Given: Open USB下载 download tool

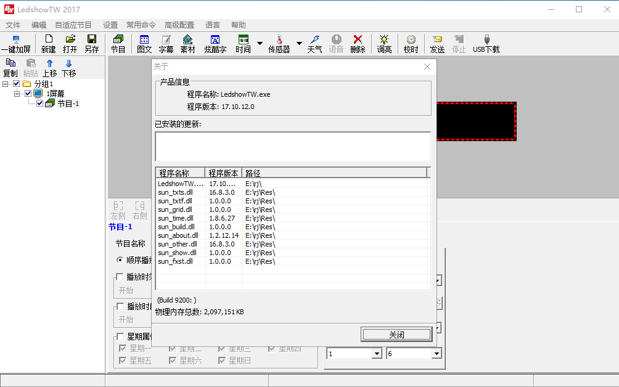Looking at the screenshot, I should (x=486, y=44).
